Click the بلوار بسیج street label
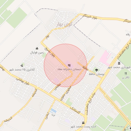 50,52
